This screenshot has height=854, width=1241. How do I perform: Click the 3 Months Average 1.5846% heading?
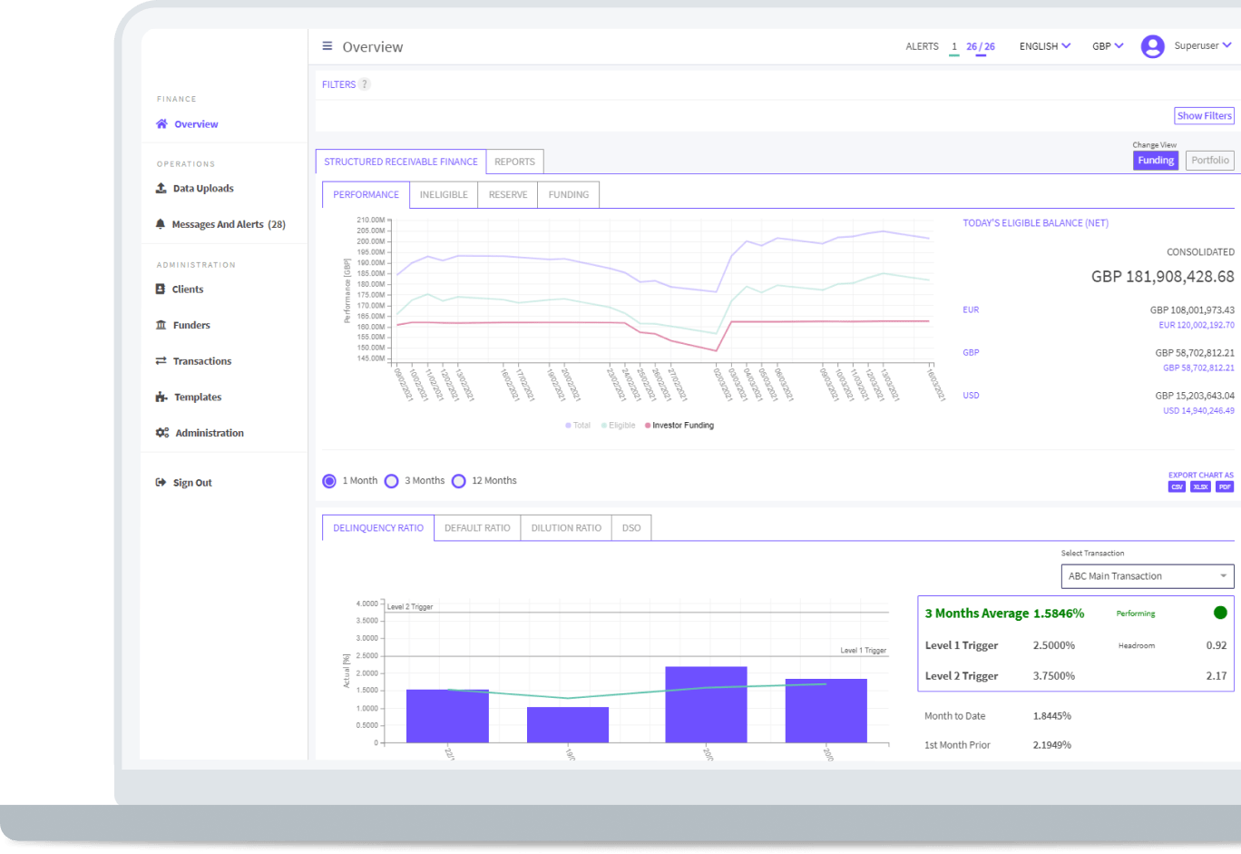tap(1004, 614)
